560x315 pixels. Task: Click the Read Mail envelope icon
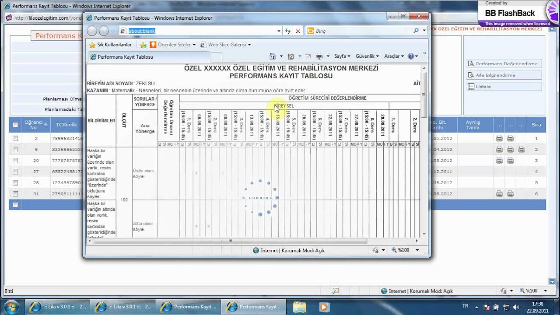coord(308,56)
